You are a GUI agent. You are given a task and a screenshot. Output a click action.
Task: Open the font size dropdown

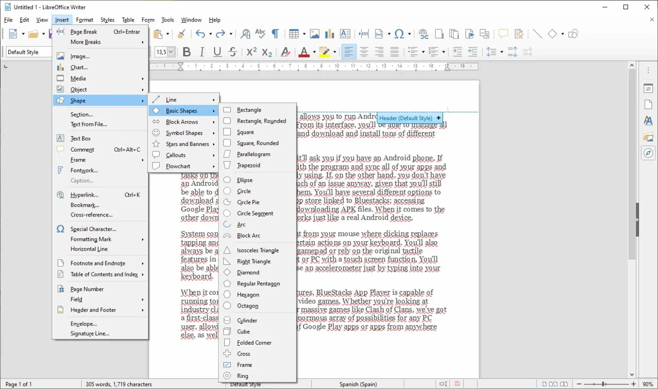pos(171,52)
